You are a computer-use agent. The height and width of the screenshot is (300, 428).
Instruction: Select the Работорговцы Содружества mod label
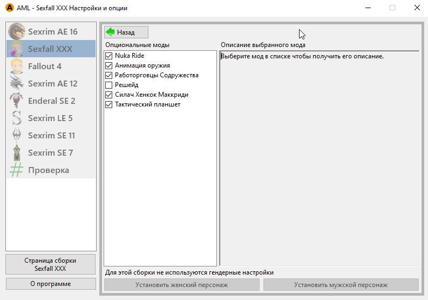tap(157, 75)
